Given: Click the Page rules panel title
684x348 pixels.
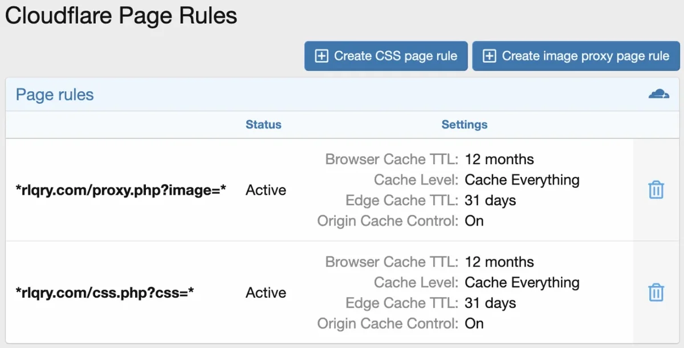Looking at the screenshot, I should 55,95.
